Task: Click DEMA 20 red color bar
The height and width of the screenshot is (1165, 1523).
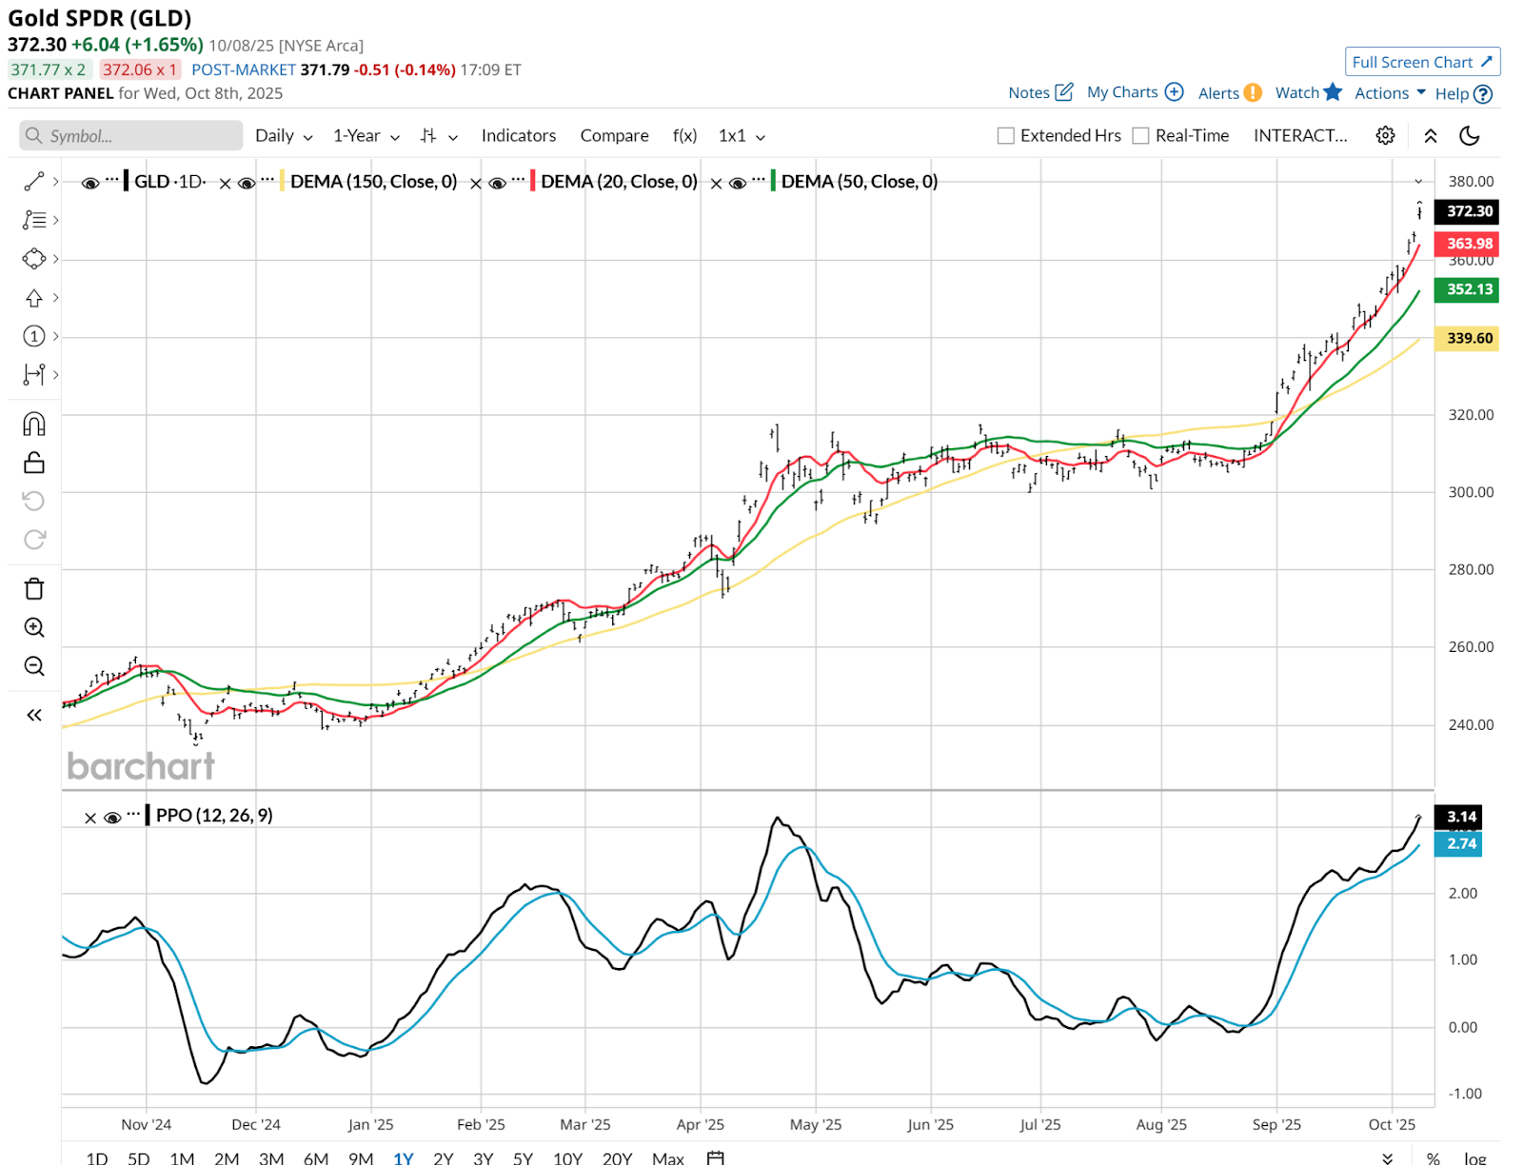Action: pyautogui.click(x=533, y=181)
